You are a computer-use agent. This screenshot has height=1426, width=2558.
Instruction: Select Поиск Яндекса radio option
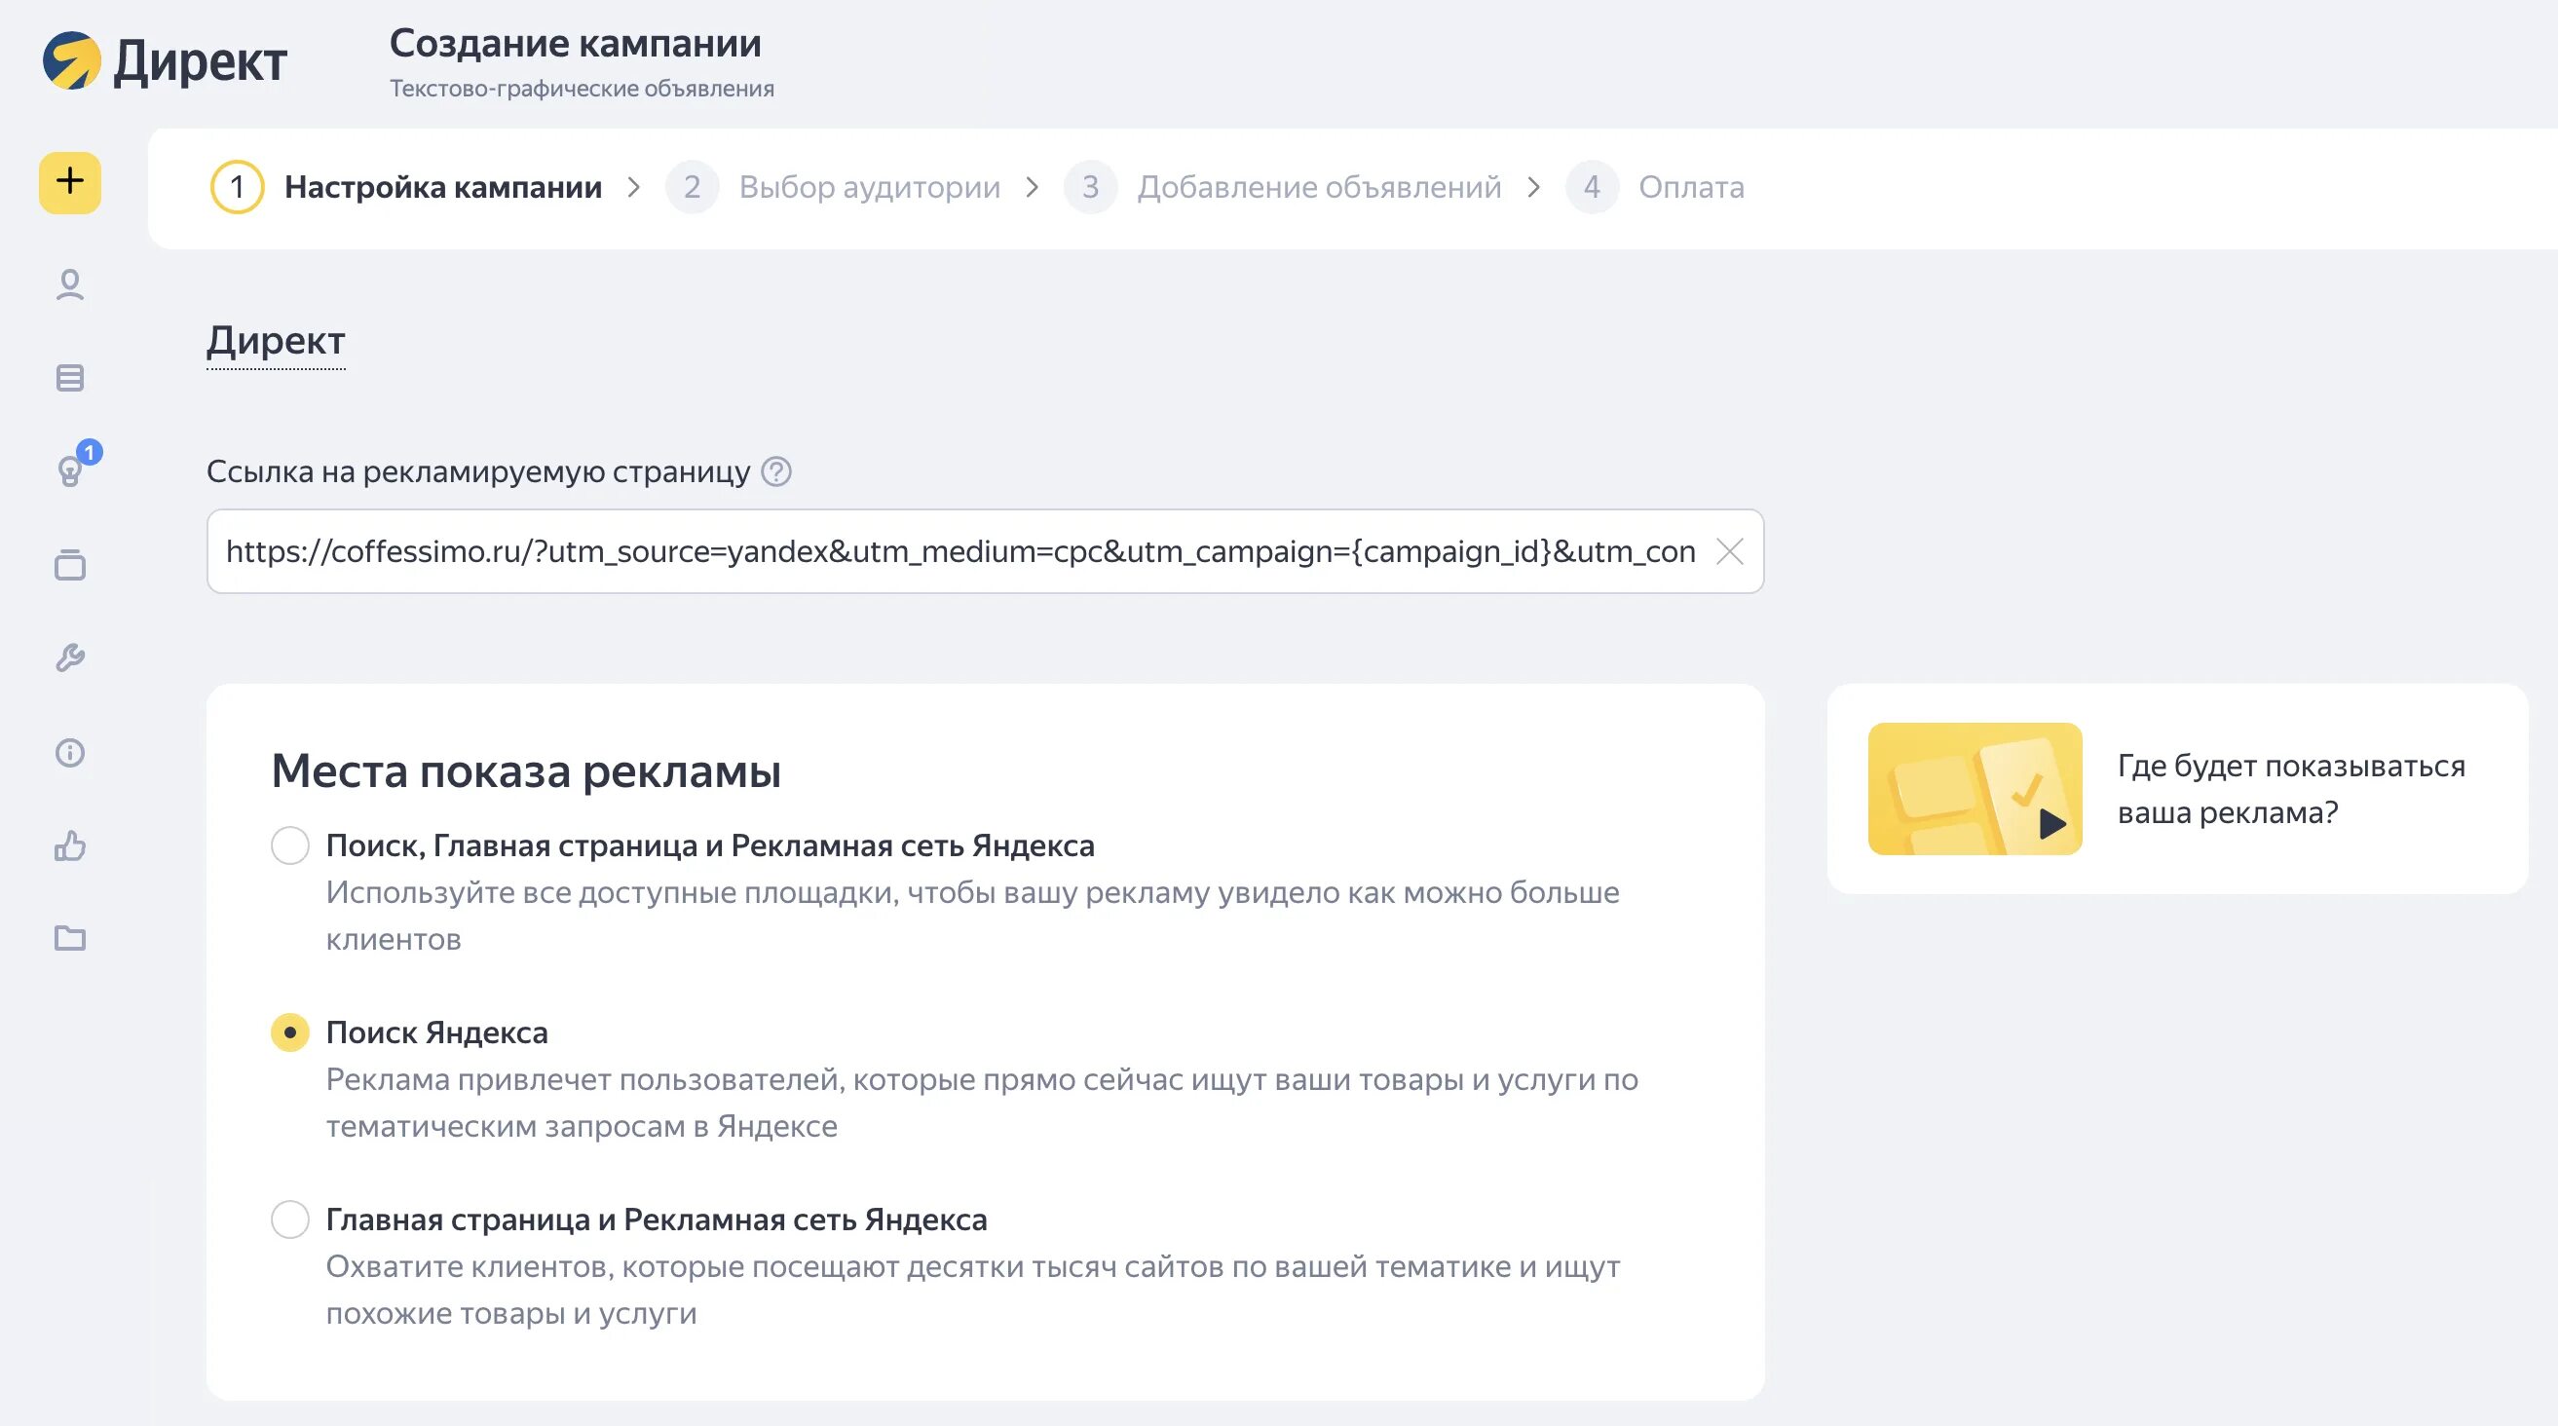point(290,1032)
